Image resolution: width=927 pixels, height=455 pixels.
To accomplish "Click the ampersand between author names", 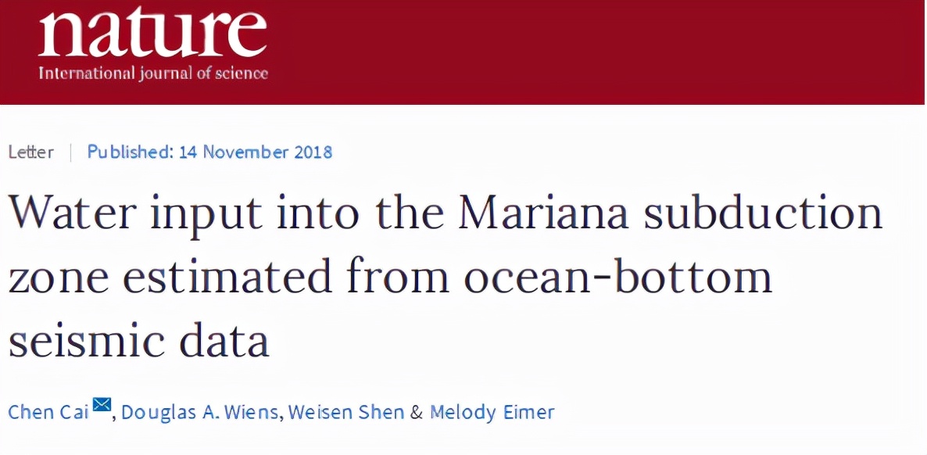I will coord(416,412).
